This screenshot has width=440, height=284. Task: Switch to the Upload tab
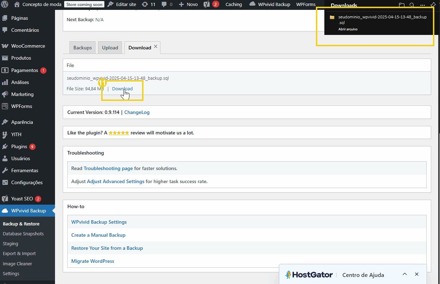[x=110, y=48]
